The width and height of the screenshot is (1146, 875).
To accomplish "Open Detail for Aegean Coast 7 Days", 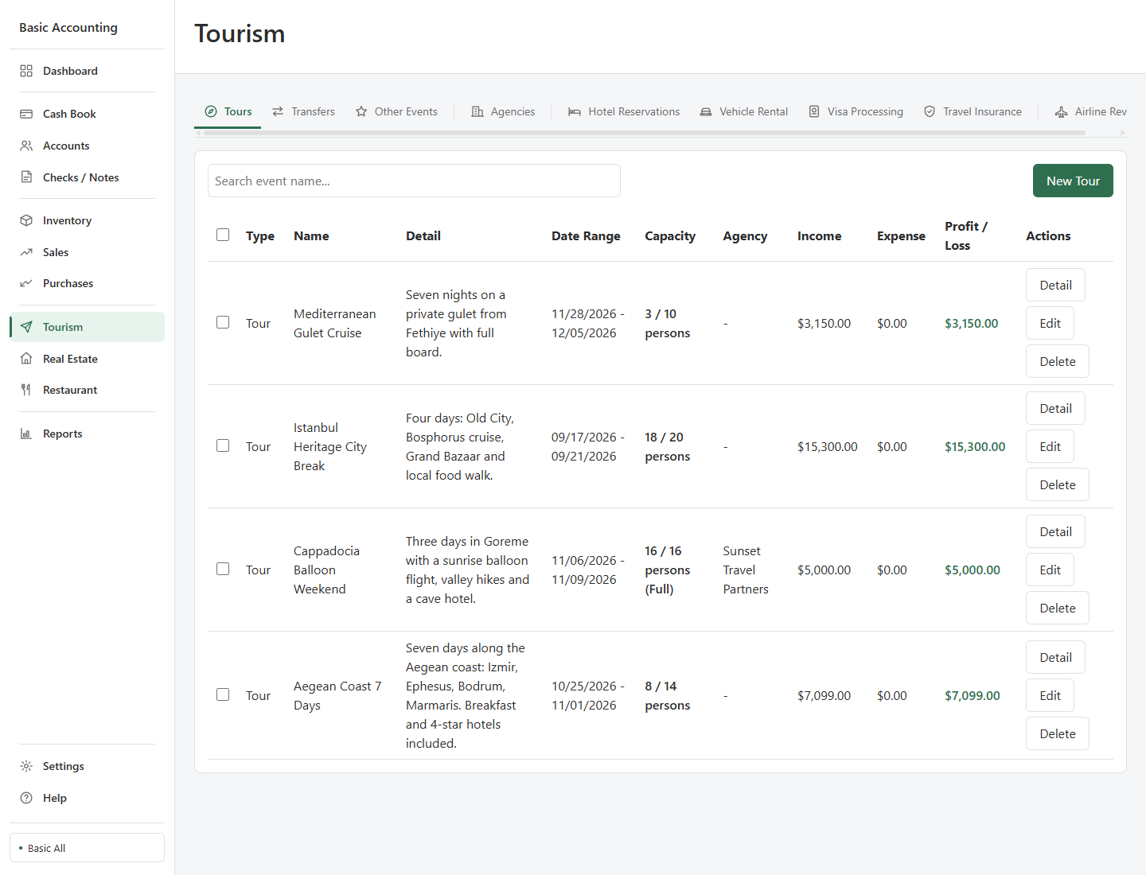I will [1055, 657].
